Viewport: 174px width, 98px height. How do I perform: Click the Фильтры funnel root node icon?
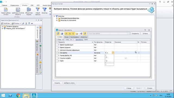pos(57,16)
